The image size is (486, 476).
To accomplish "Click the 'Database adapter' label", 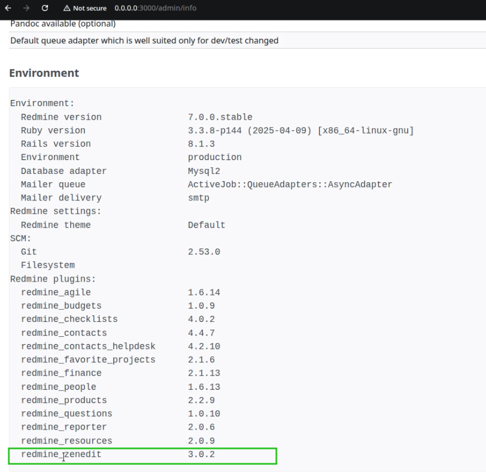I will pyautogui.click(x=64, y=171).
